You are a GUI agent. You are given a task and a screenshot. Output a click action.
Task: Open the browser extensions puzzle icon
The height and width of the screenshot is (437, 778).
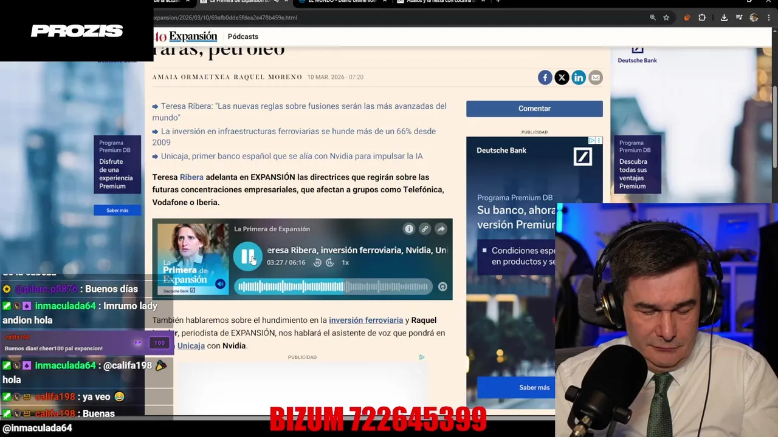coord(702,18)
